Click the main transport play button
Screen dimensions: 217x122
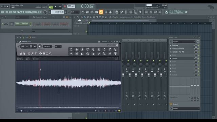pos(56,6)
